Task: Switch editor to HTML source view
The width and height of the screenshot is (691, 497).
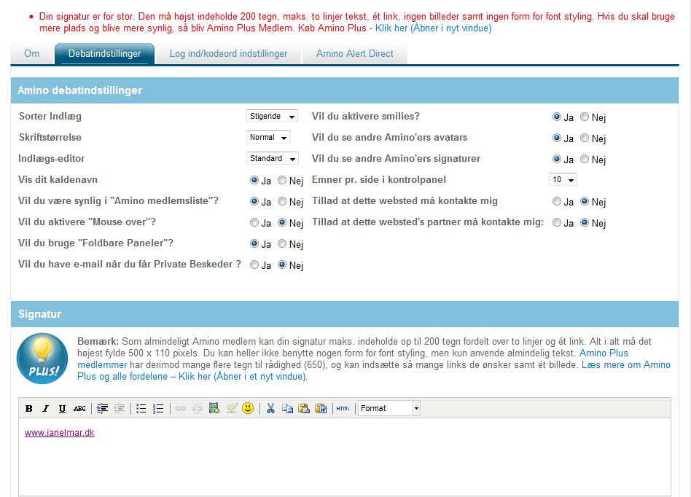Action: (x=343, y=408)
